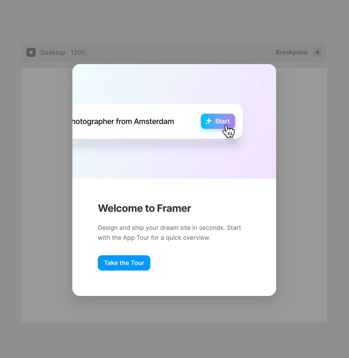Click empty space in the Desktop breakpoint bar
349x358 pixels.
pyautogui.click(x=178, y=52)
